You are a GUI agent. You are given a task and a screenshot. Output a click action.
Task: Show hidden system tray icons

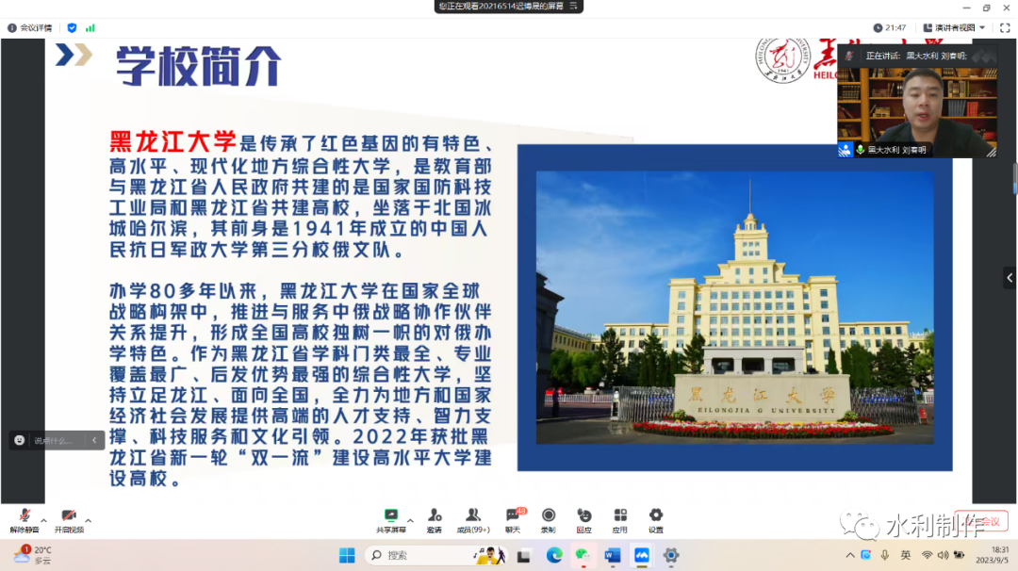[850, 555]
